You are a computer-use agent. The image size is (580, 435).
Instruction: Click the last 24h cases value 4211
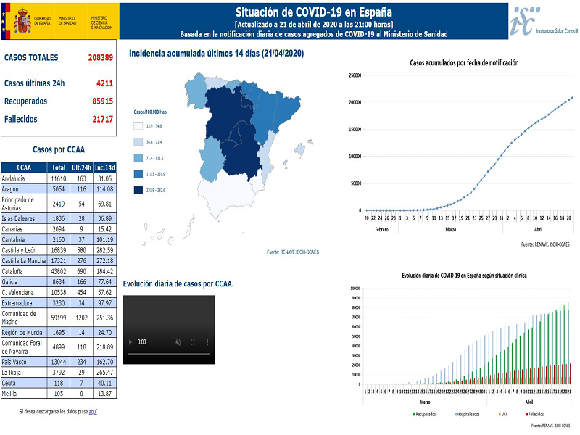[x=104, y=83]
